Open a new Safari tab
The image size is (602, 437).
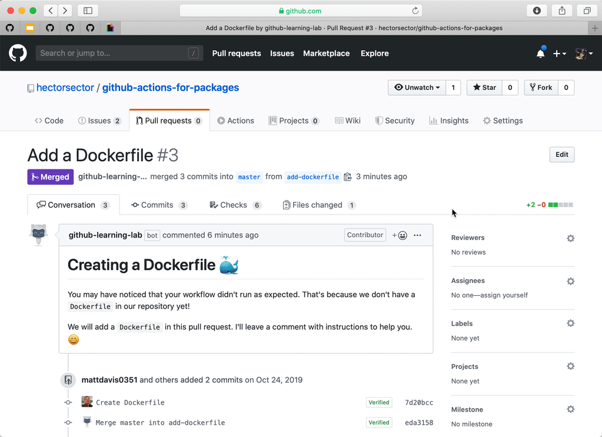(595, 28)
